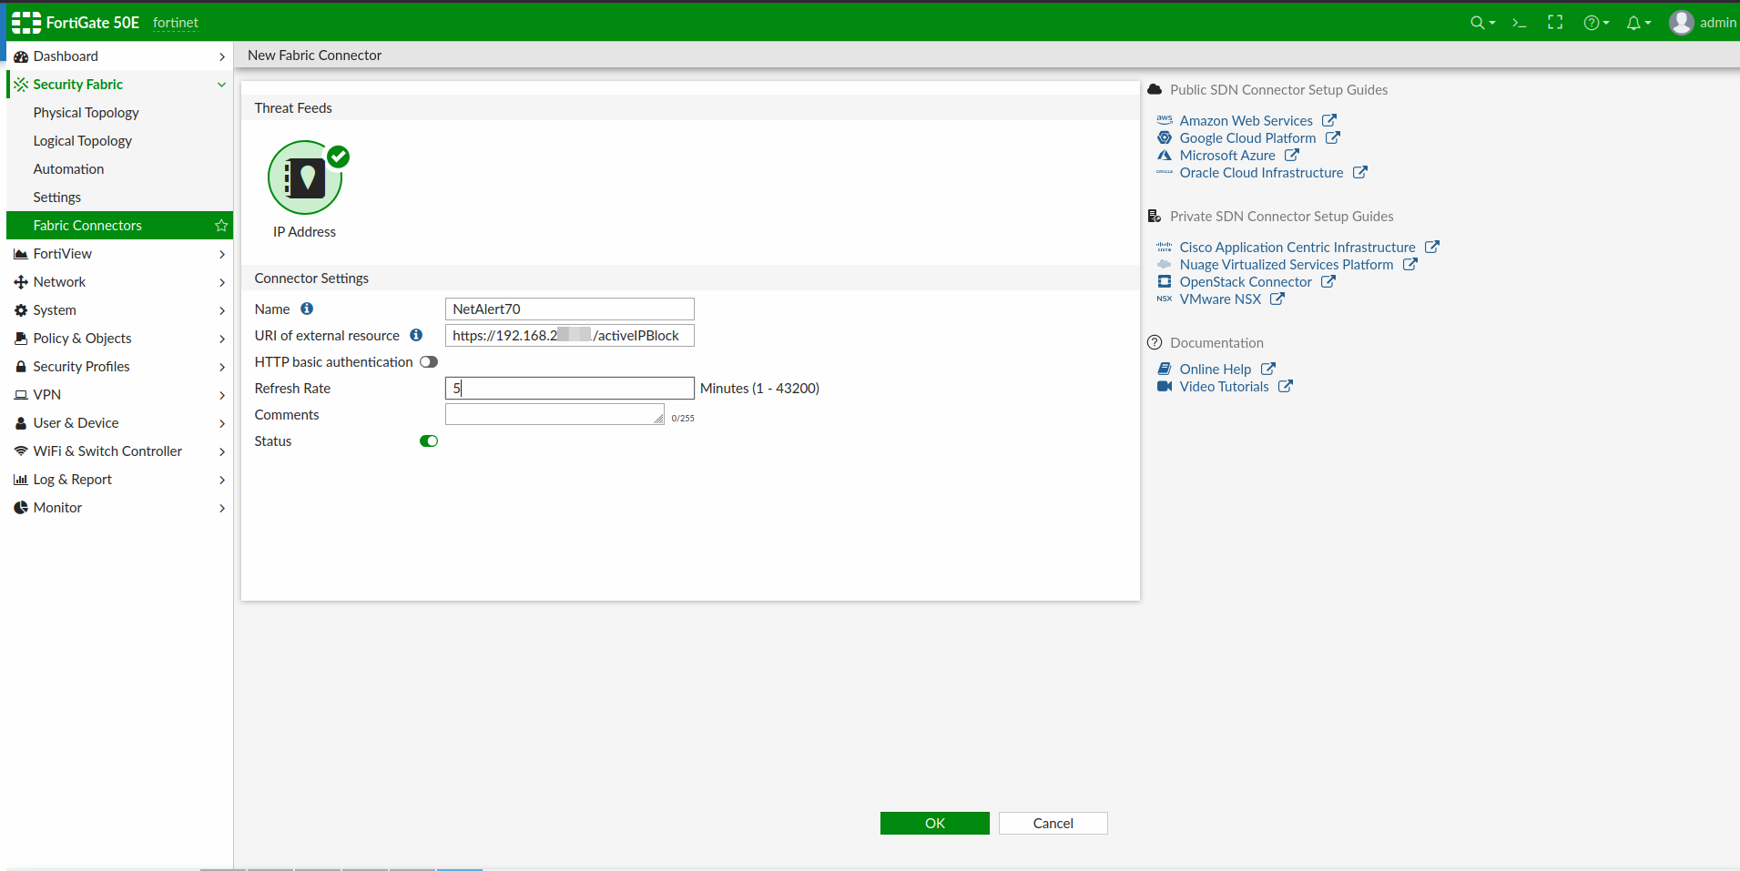Click info icon beside URI of external resource

click(x=416, y=335)
